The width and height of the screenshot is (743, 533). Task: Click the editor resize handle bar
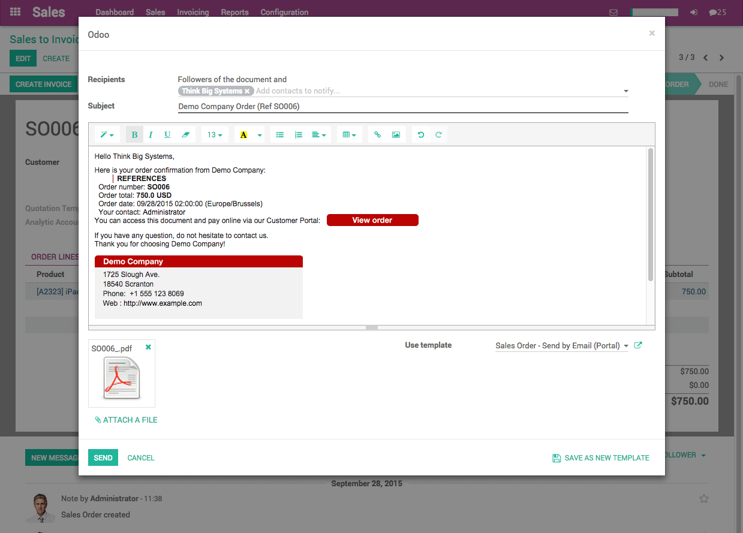372,327
